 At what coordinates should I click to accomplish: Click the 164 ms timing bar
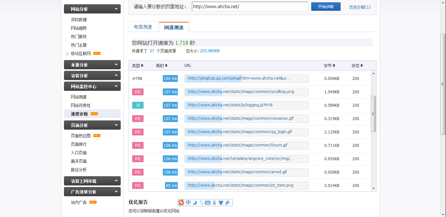(x=170, y=79)
